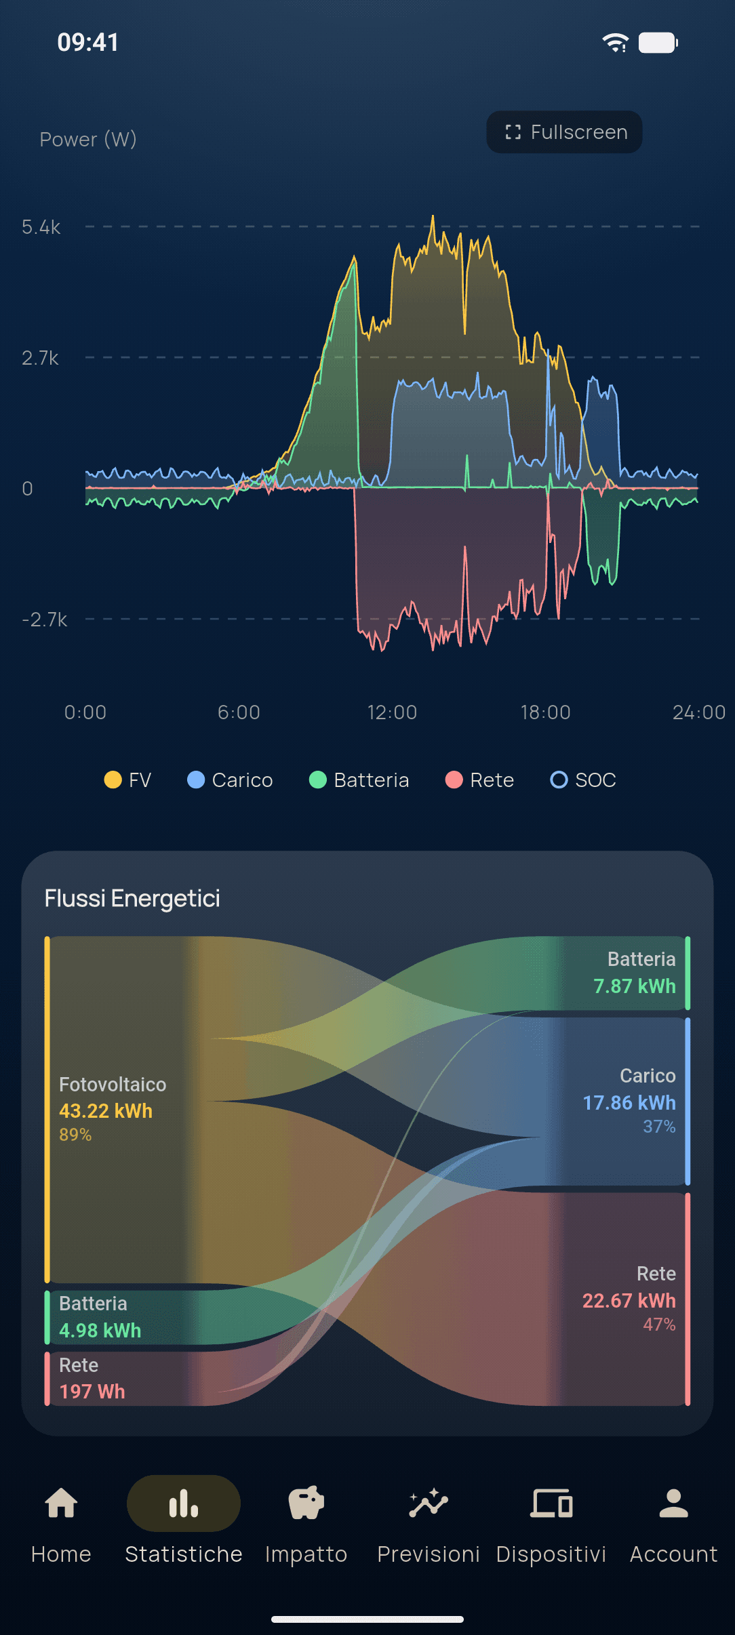Click the Fullscreen button
The width and height of the screenshot is (735, 1635).
[x=564, y=132]
